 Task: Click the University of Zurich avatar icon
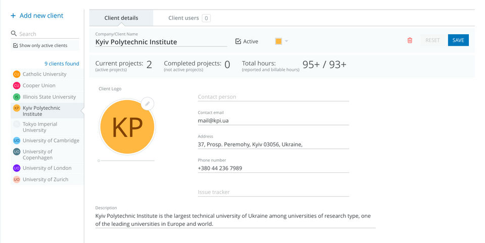tap(17, 179)
